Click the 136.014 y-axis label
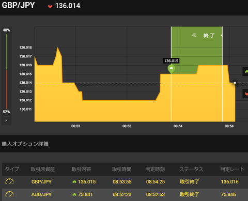Viewport: 248px width, 201px height. [25, 83]
